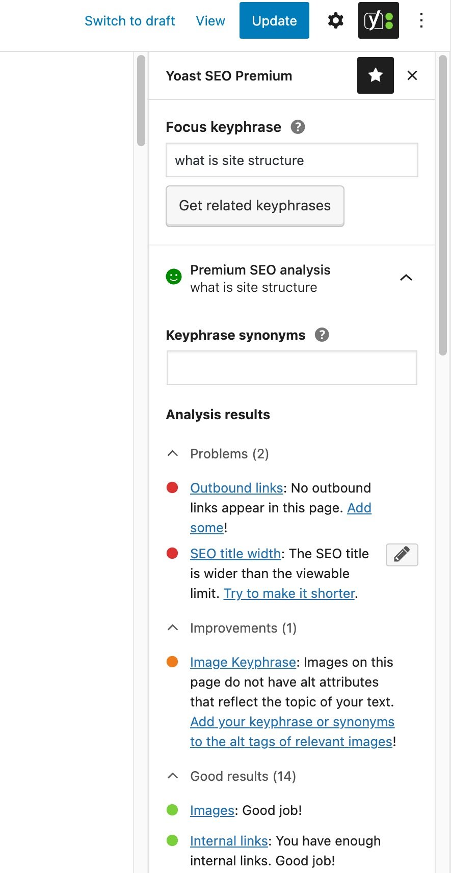Close the Yoast SEO Premium panel
Viewport: 451px width, 873px height.
(412, 75)
